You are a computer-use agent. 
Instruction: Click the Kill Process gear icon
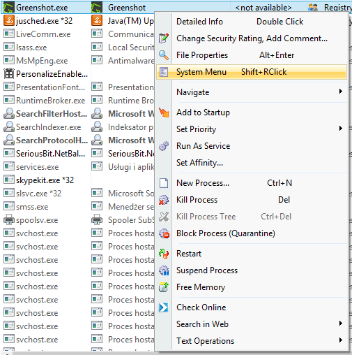coord(164,200)
